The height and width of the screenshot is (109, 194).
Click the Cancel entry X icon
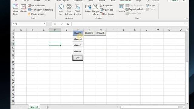[55, 24]
